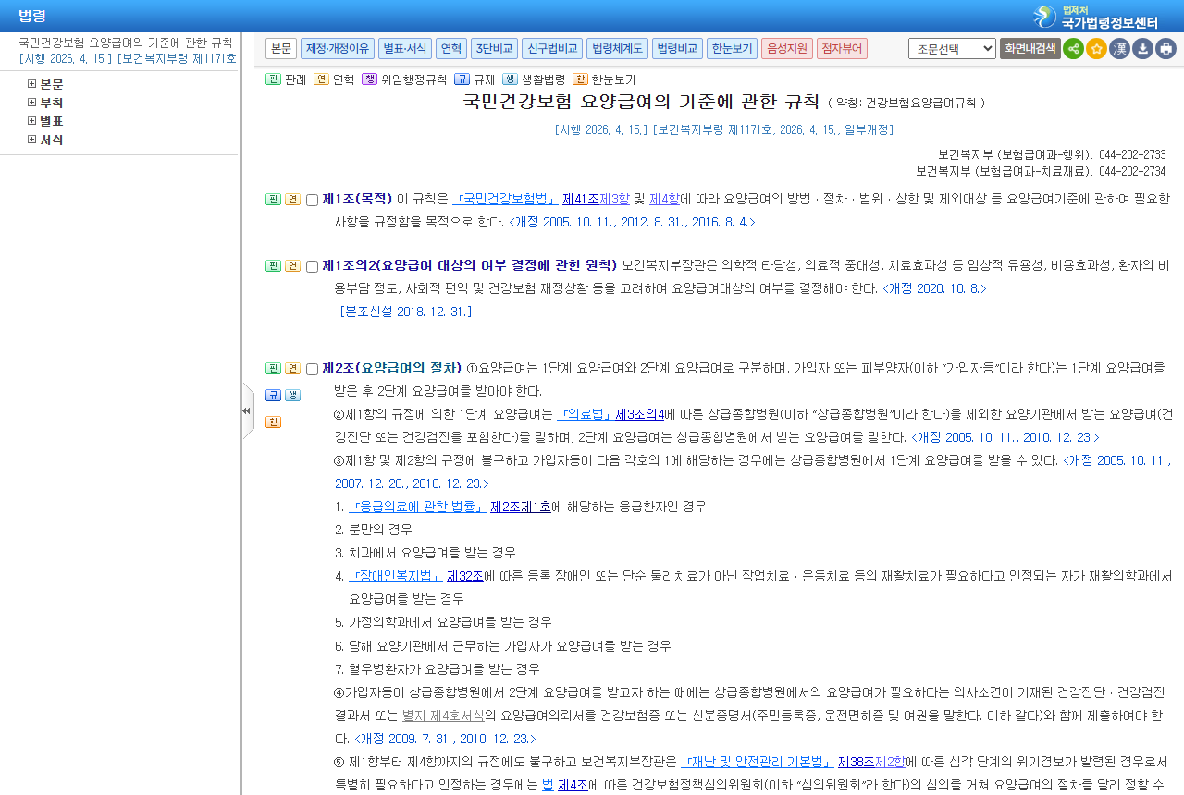
Task: Check the 제1조의2 checkbox
Action: point(312,266)
